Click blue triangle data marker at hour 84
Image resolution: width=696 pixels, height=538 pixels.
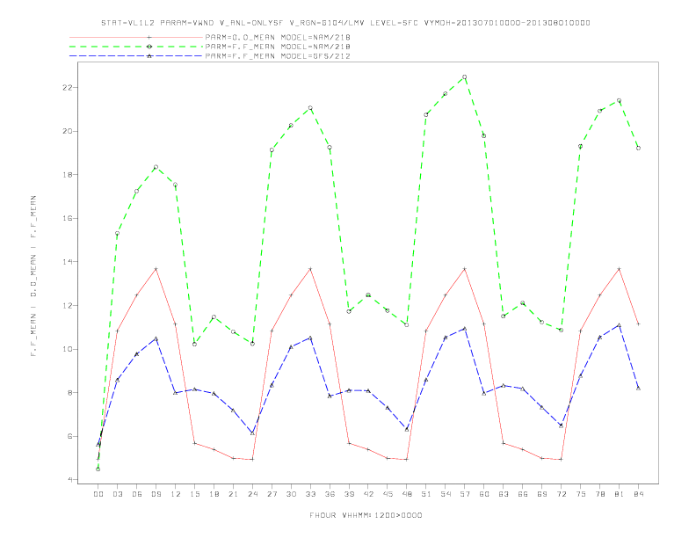(x=638, y=389)
